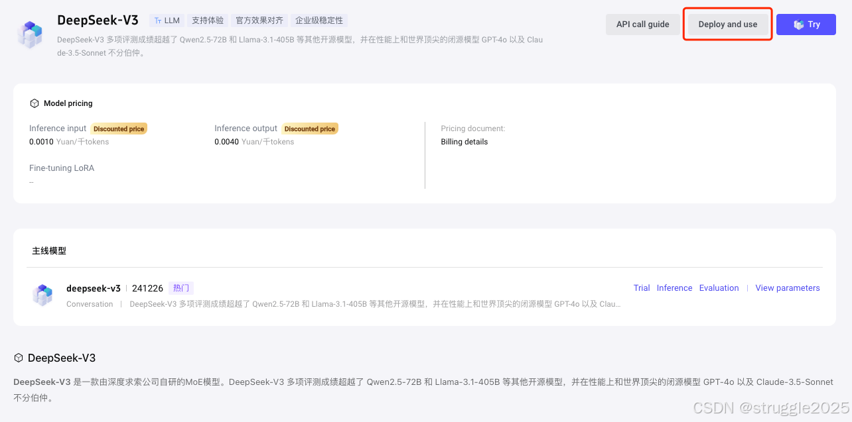Click the bottom DeepSeek-V3 section heading
The width and height of the screenshot is (852, 422).
62,358
